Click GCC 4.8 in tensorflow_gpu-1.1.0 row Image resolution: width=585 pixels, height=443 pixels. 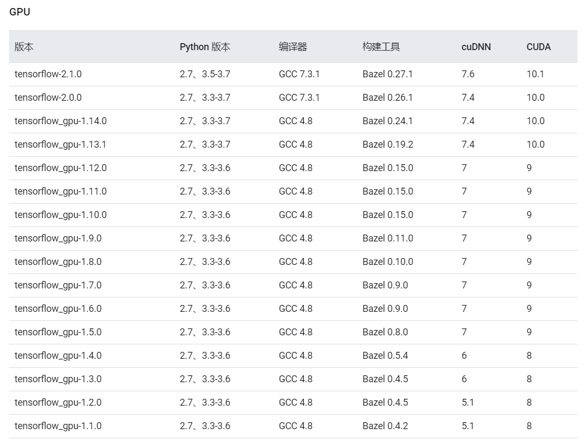(296, 426)
